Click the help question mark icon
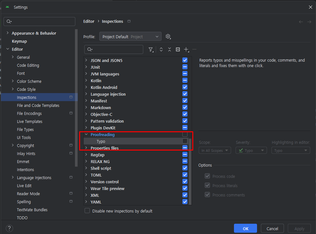 [10, 228]
